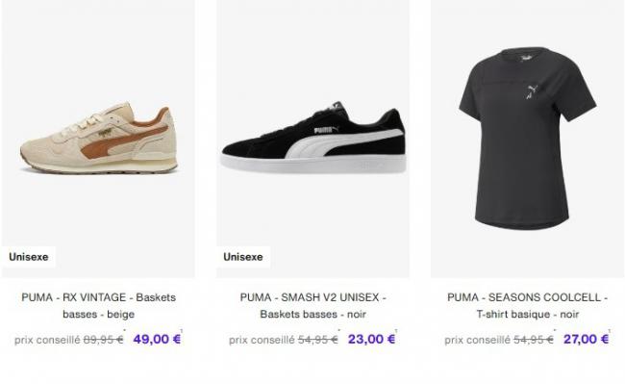The width and height of the screenshot is (625, 384).
Task: Click the crossed-out 54,95 € price under Coolcell T-shirt
Action: click(534, 340)
